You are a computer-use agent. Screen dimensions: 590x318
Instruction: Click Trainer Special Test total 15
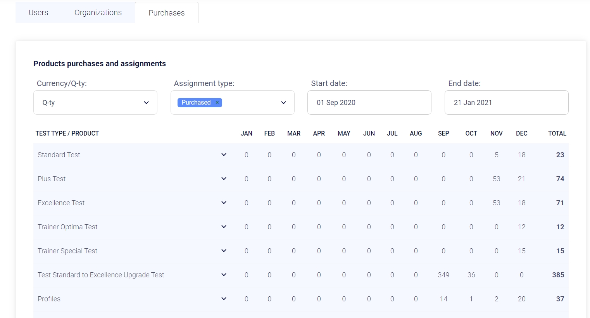tap(560, 251)
